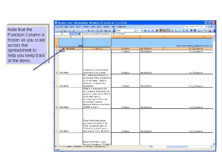222x166 pixels.
Task: Open the Insert menu
Action: [x=78, y=27]
